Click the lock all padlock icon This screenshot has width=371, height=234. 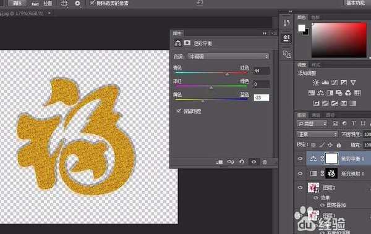339,145
